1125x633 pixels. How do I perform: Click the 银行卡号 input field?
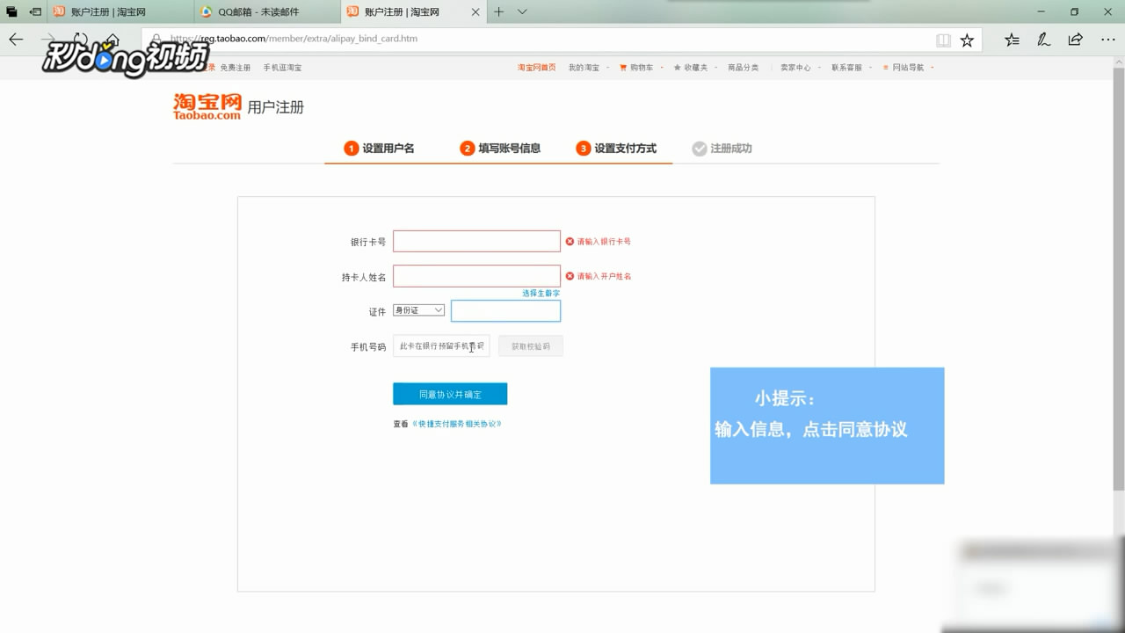[x=476, y=241]
